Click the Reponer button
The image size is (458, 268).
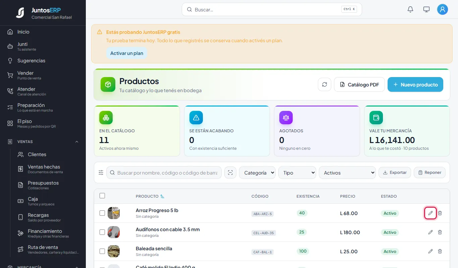[430, 173]
